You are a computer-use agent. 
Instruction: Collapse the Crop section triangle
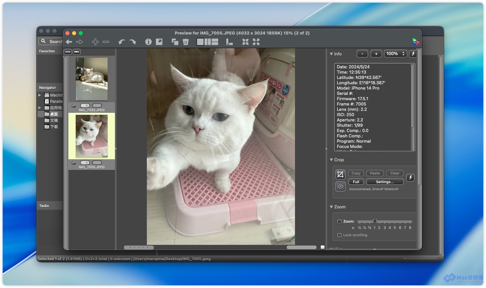331,160
